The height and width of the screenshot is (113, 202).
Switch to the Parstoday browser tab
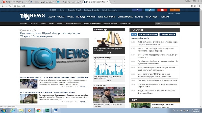(x=70, y=2)
